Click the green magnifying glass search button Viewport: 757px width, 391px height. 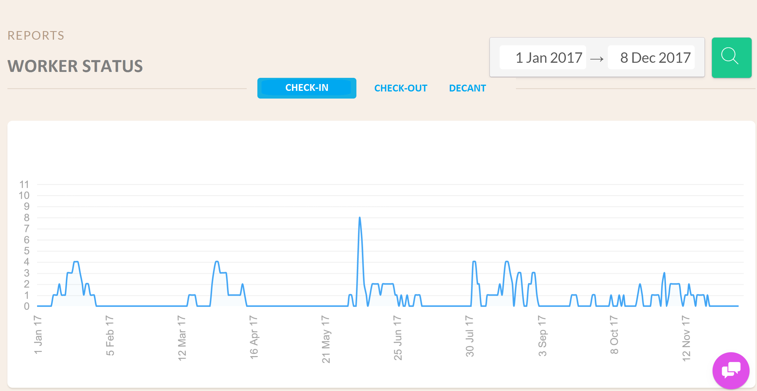click(731, 57)
